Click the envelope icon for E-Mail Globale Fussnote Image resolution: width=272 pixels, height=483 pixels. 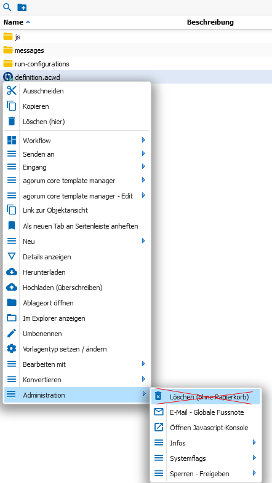pyautogui.click(x=159, y=412)
